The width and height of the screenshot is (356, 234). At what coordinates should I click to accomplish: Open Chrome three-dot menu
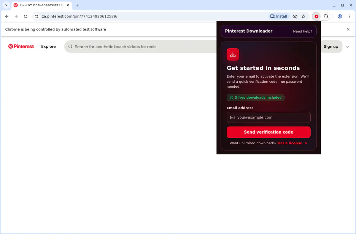pos(349,17)
